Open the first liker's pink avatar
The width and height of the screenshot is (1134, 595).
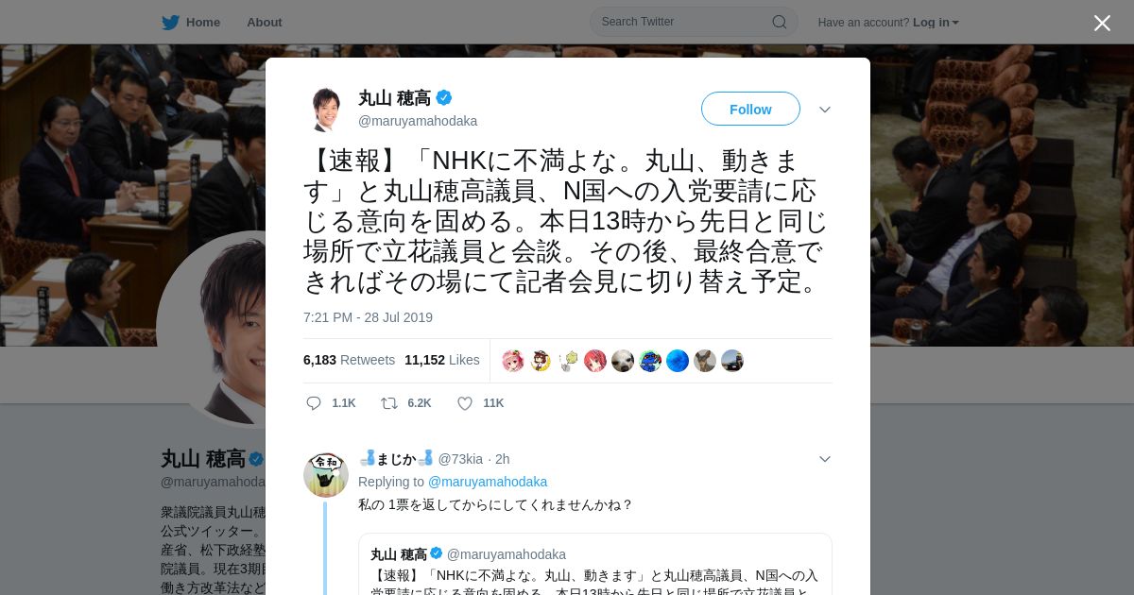coord(513,361)
